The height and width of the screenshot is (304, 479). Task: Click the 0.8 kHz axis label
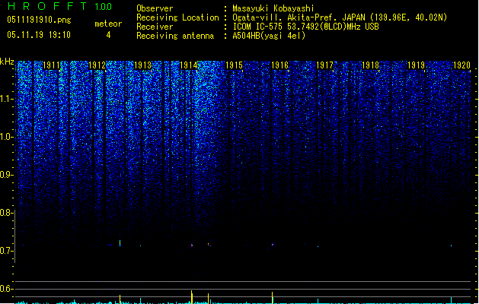6,213
